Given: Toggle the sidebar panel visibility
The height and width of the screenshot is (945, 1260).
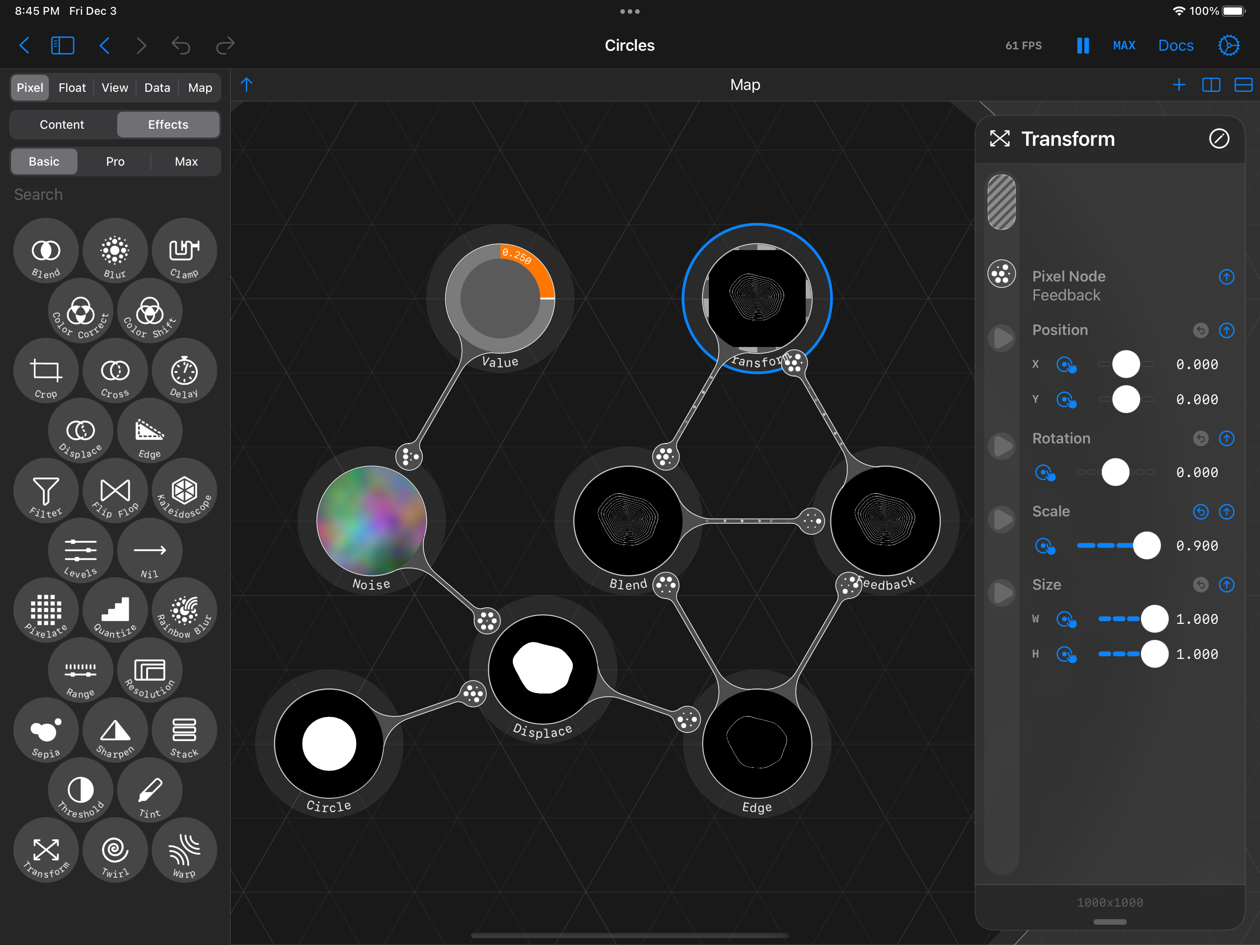Looking at the screenshot, I should [x=63, y=46].
